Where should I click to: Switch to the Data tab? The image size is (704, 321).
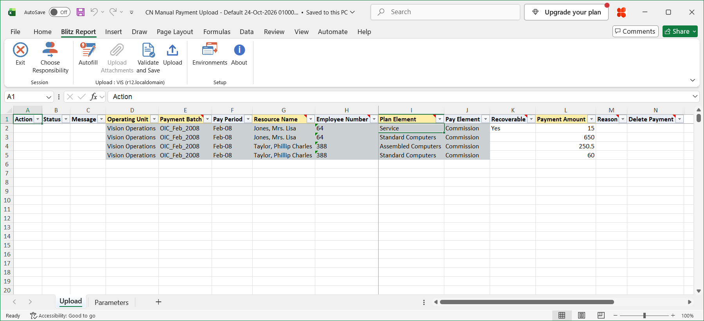click(x=246, y=32)
